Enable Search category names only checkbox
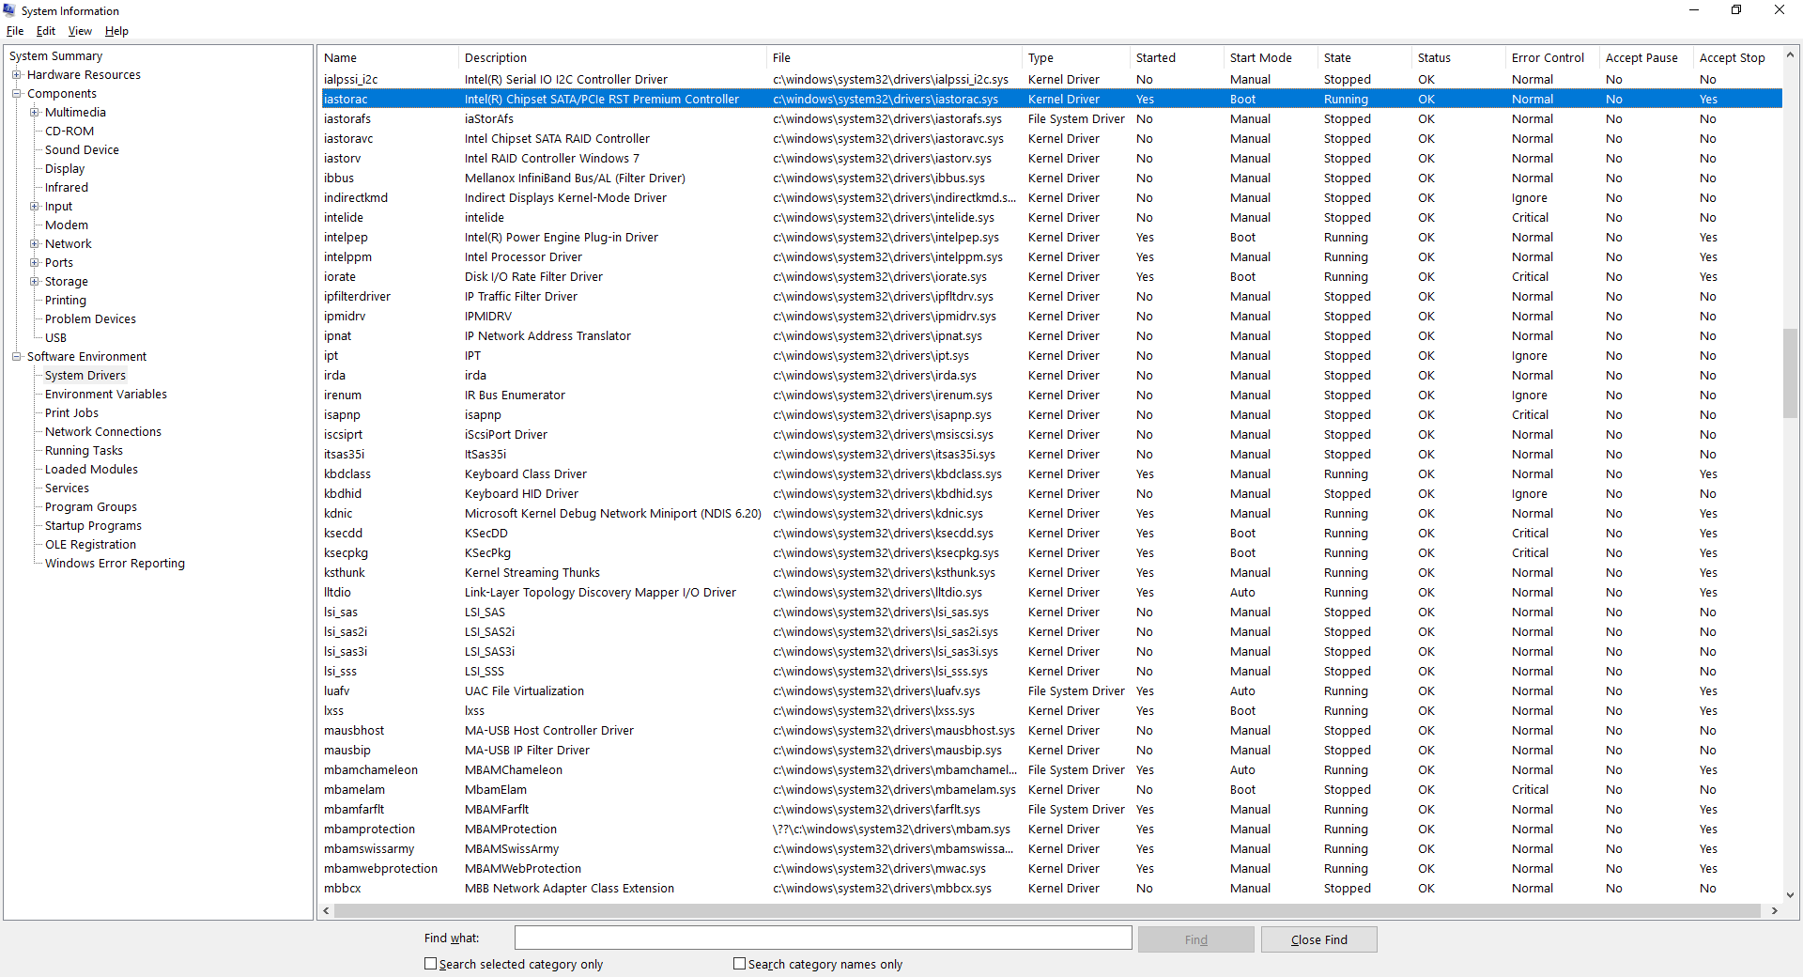1803x977 pixels. click(739, 964)
